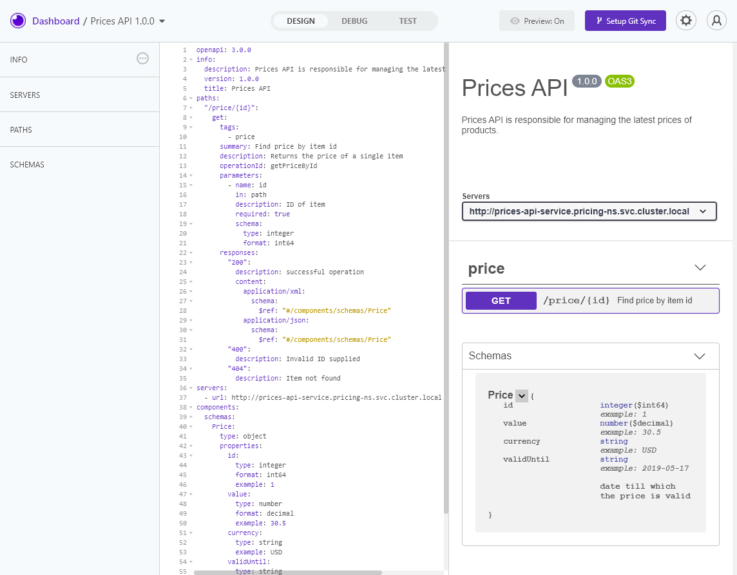
Task: Click the number($decimal) type in Price model
Action: point(636,423)
